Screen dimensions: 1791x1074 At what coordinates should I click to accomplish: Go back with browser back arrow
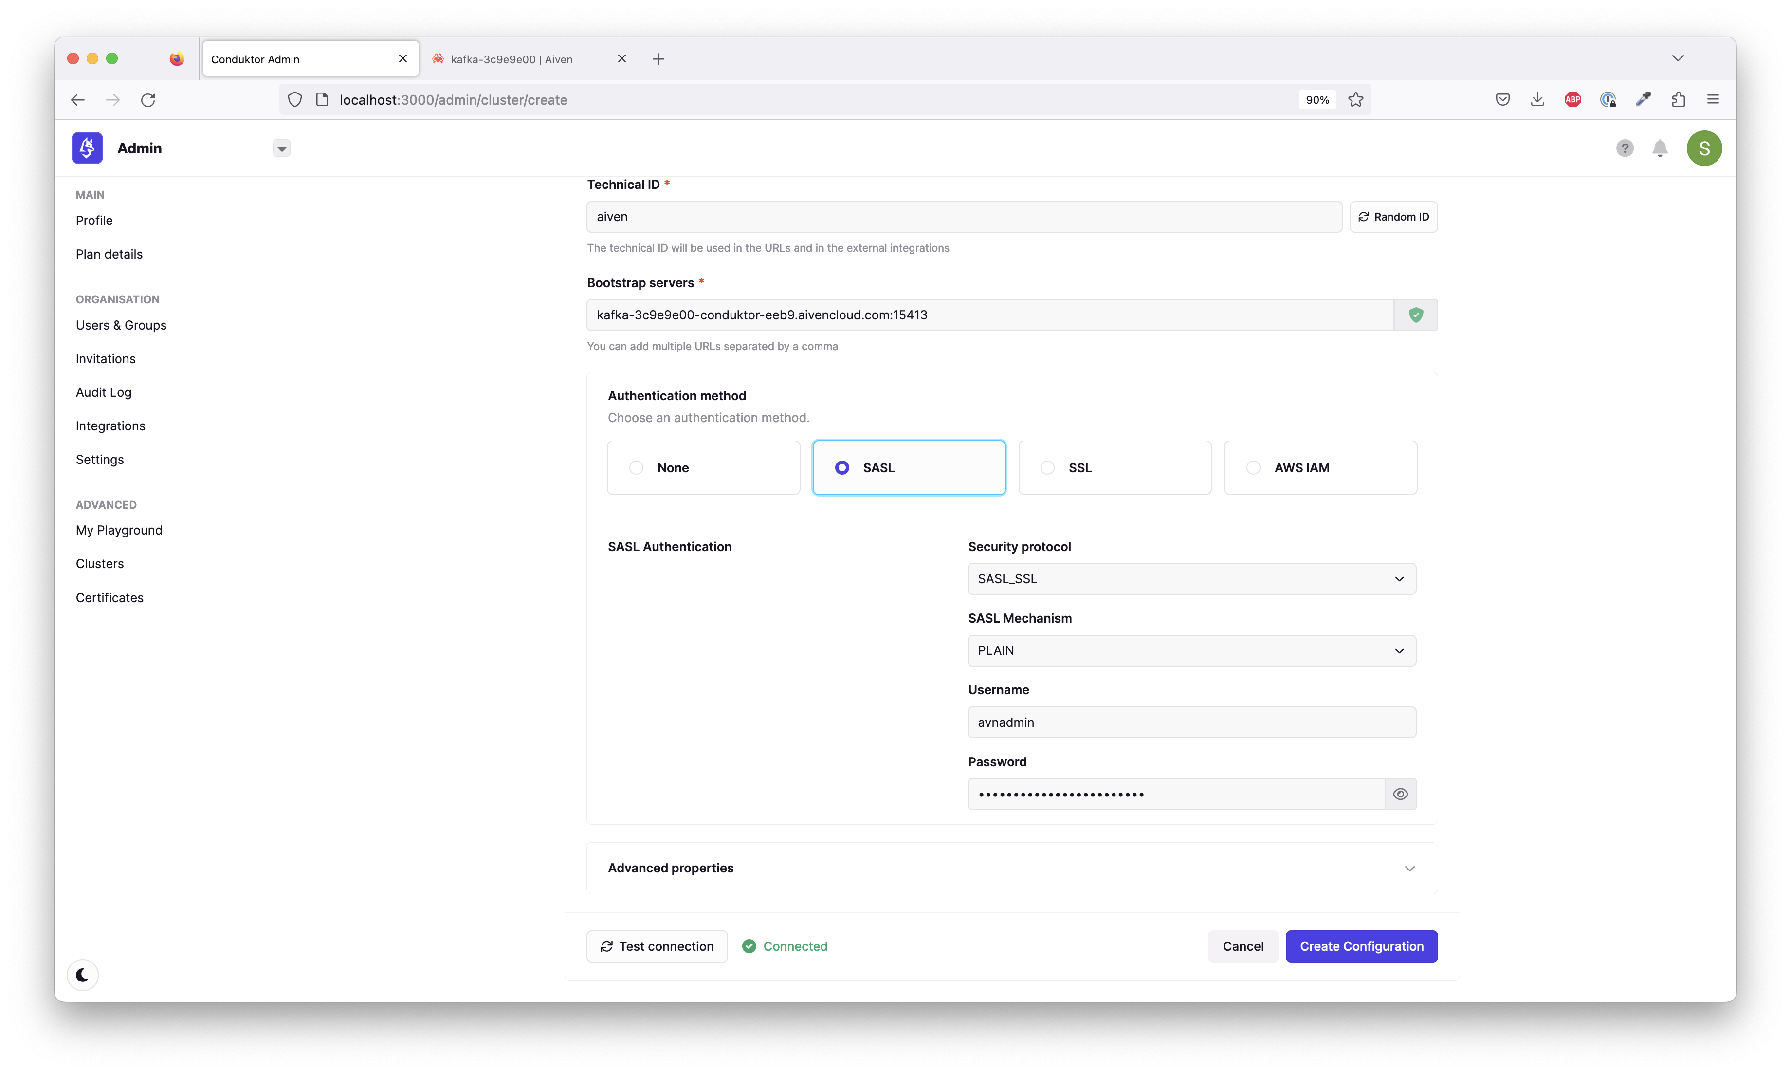tap(78, 100)
